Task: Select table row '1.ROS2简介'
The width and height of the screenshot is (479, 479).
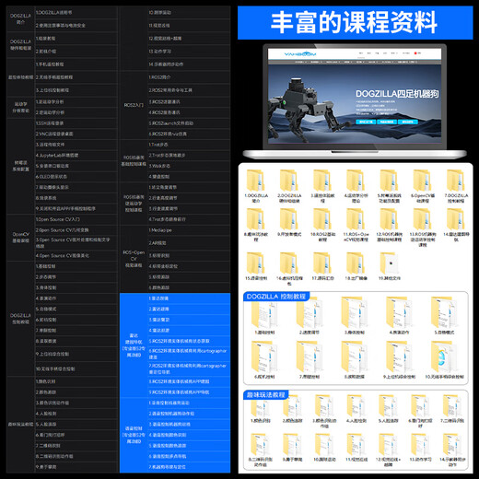Action: (x=189, y=77)
